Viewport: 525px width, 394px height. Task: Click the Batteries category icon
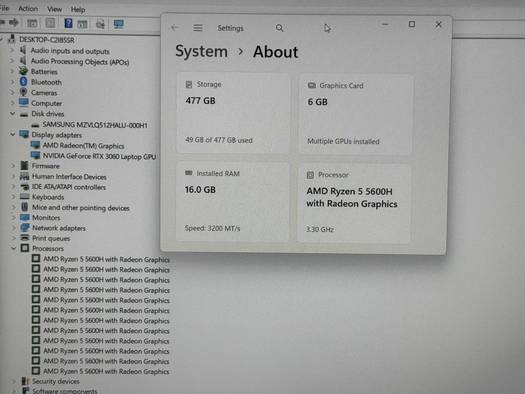pos(24,71)
